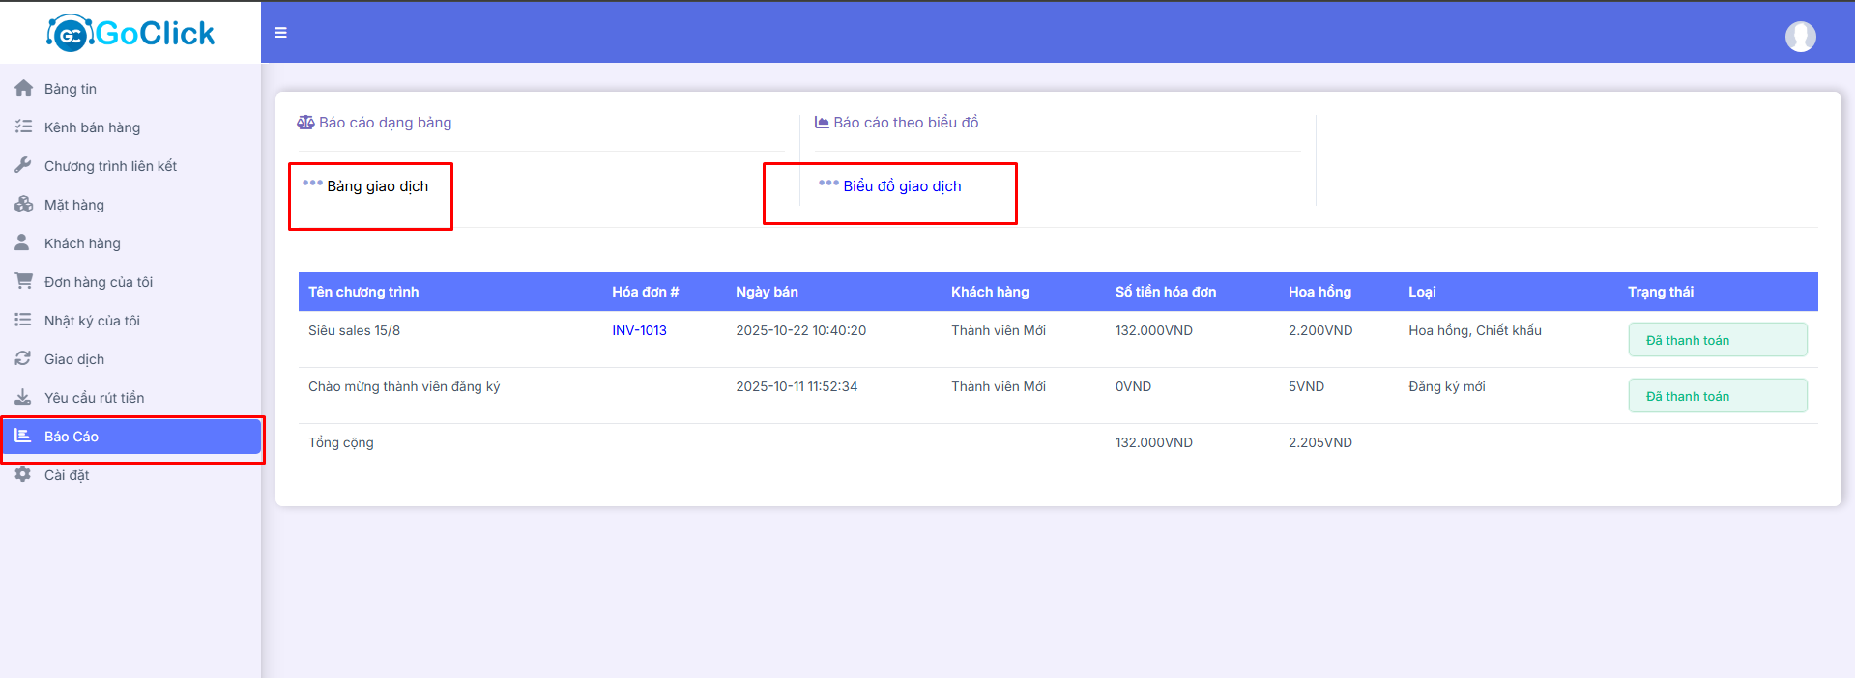Viewport: 1855px width, 678px height.
Task: Click the sync icon beside Giao dịch
Action: pos(23,358)
